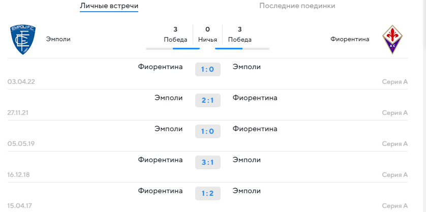Click the Ничья draws counter

point(207,34)
